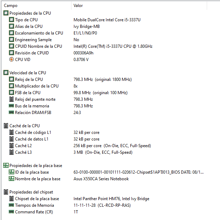The height and width of the screenshot is (220, 220).
Task: Click the Multiplicador de la CPU icon
Action: coord(12,86)
